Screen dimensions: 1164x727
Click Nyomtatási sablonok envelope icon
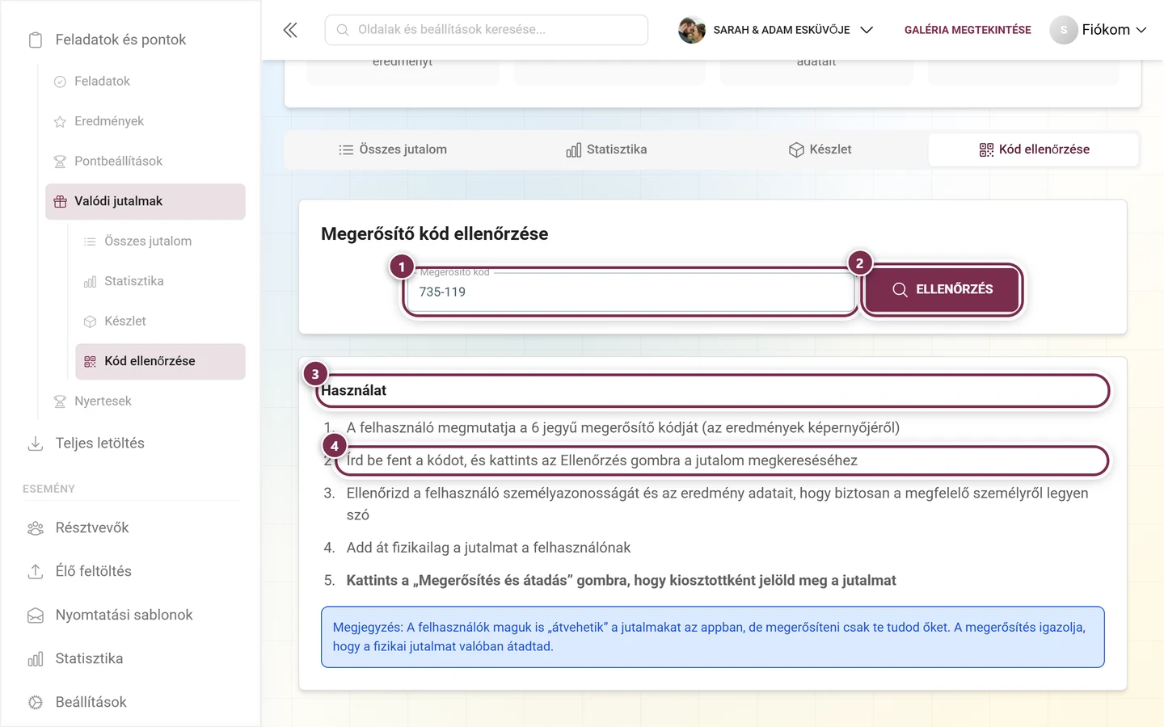coord(36,616)
